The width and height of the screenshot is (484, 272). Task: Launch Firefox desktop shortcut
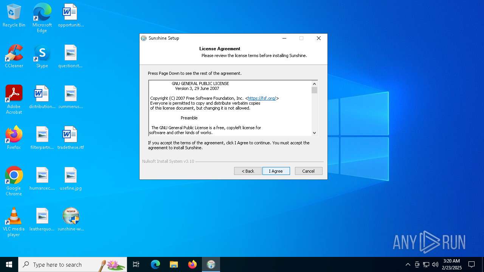(14, 138)
